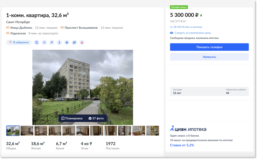Click 'Ставки от 5,2%' link
257x159 pixels.
click(182, 145)
